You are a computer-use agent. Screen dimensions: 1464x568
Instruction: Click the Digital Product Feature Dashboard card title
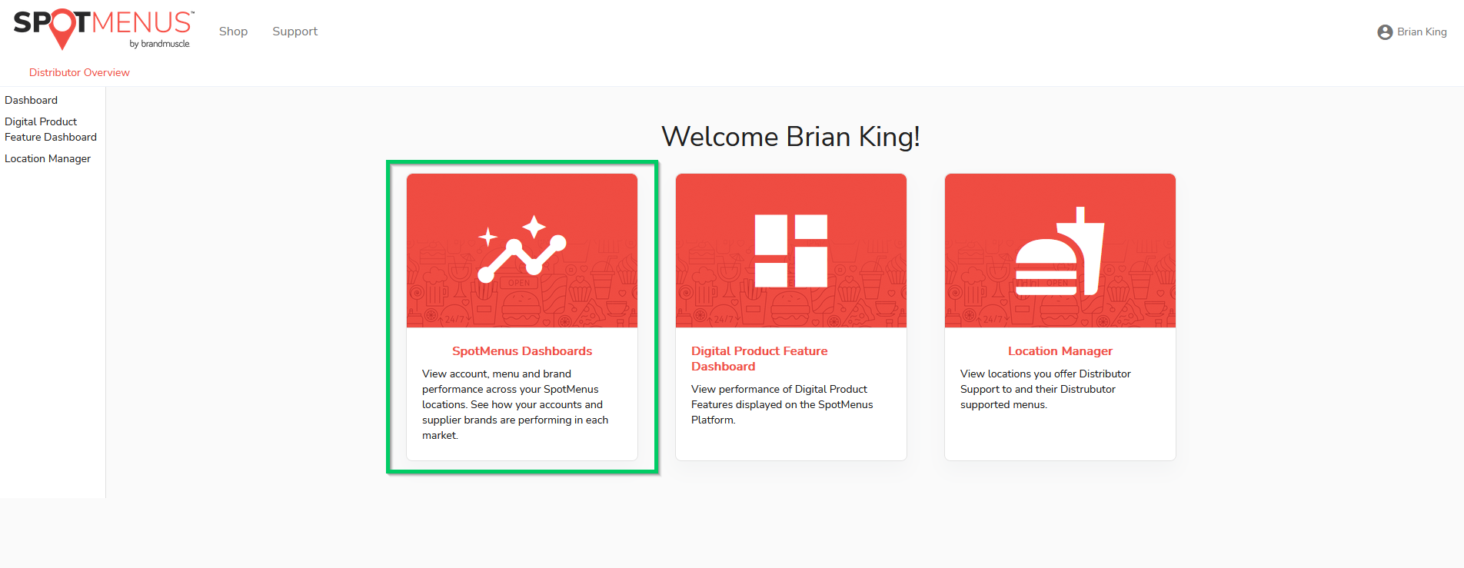pos(759,358)
